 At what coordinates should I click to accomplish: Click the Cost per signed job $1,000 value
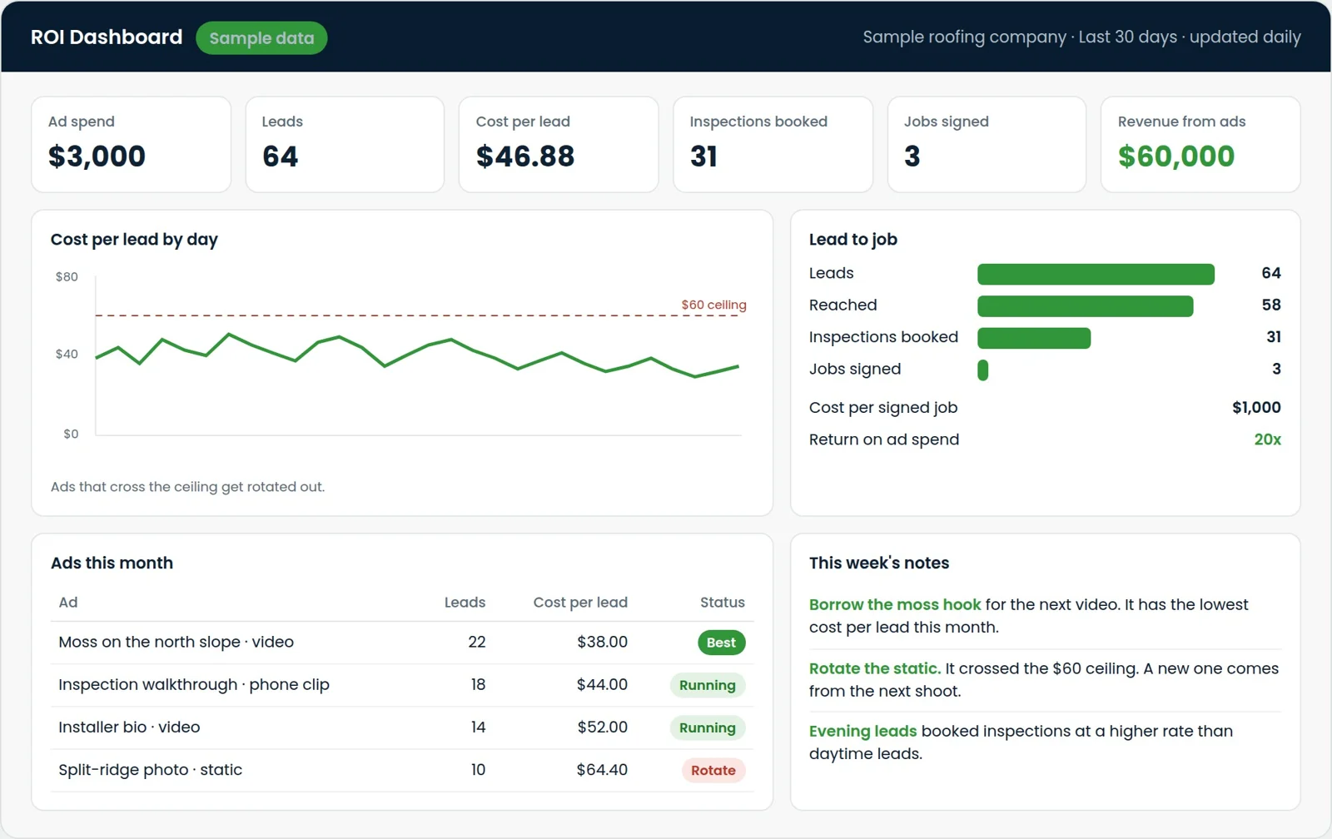(x=1256, y=407)
